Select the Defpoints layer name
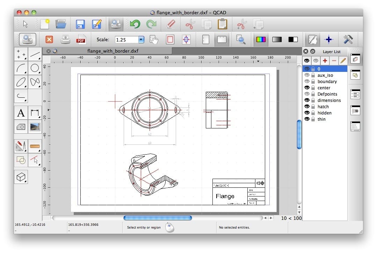 (327, 94)
